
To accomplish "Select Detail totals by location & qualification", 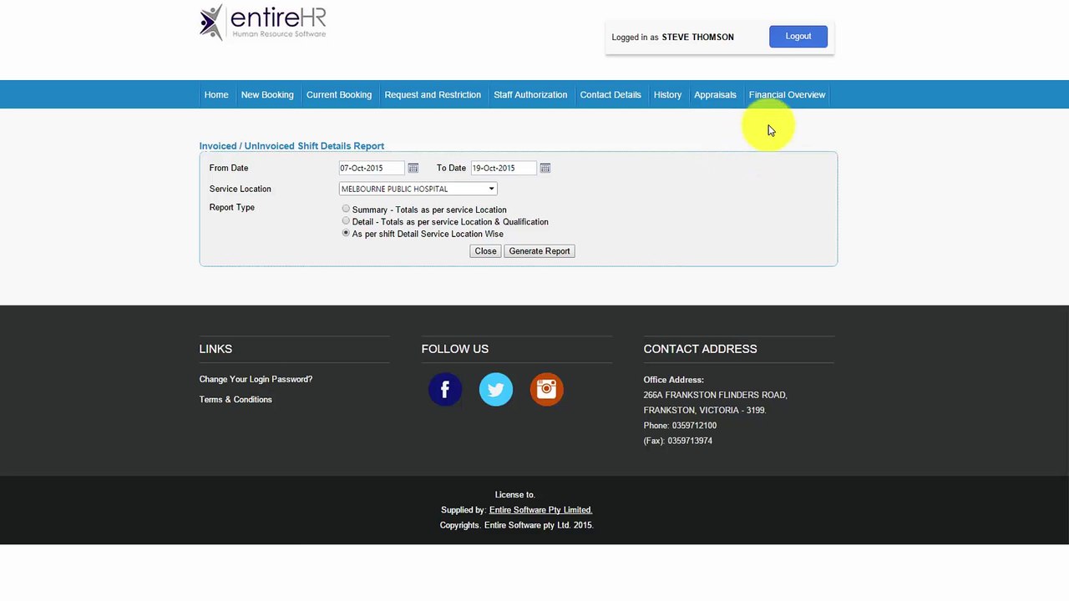I will tap(346, 221).
